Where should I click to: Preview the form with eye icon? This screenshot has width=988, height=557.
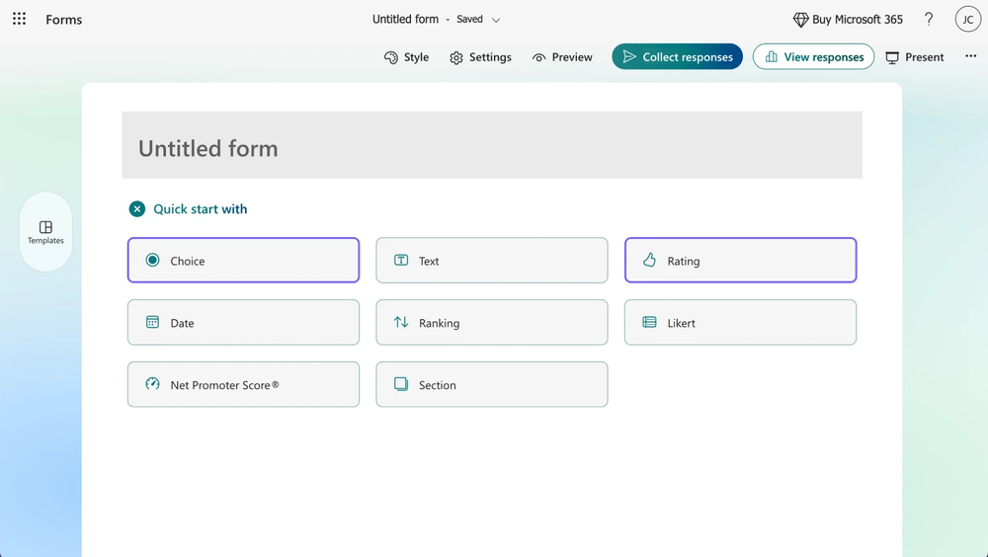[x=562, y=57]
